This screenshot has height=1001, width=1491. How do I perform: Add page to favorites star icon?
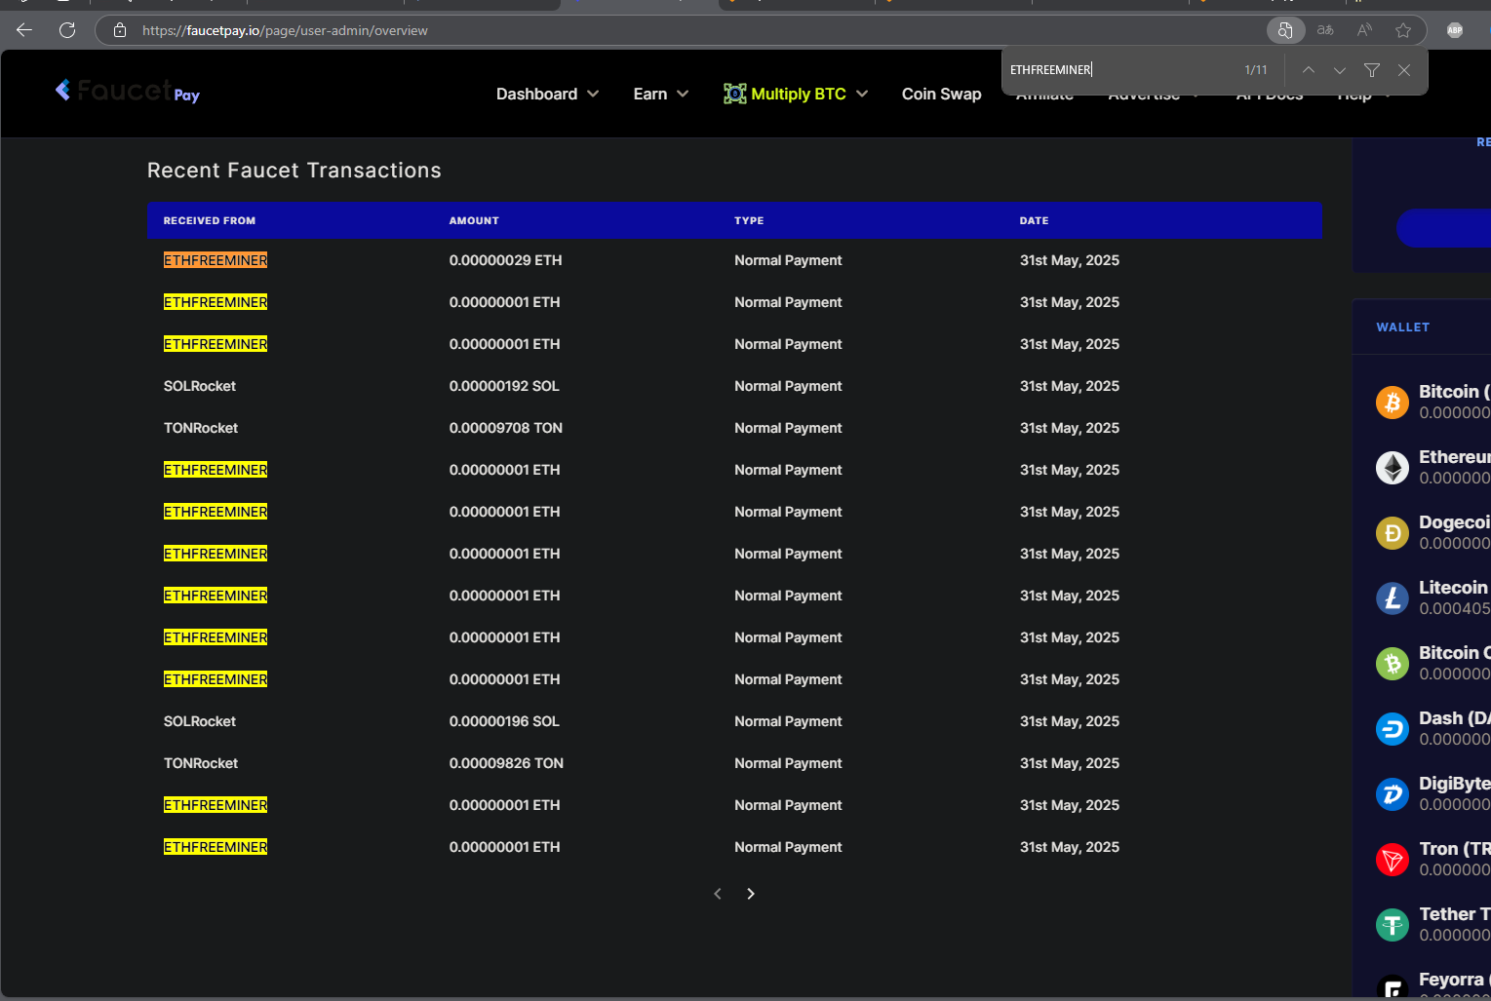point(1403,30)
